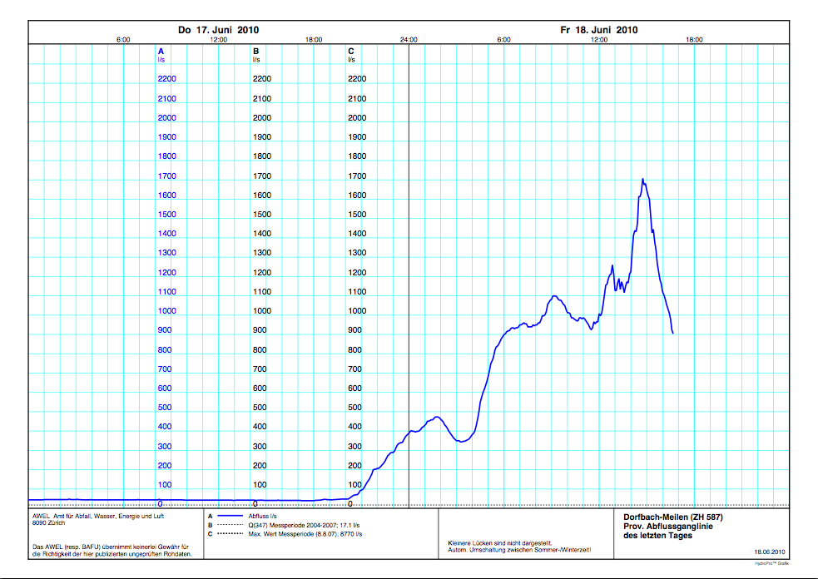Image resolution: width=818 pixels, height=579 pixels.
Task: Click the "Prov. Abflussganglinie" subtitle
Action: pyautogui.click(x=667, y=527)
